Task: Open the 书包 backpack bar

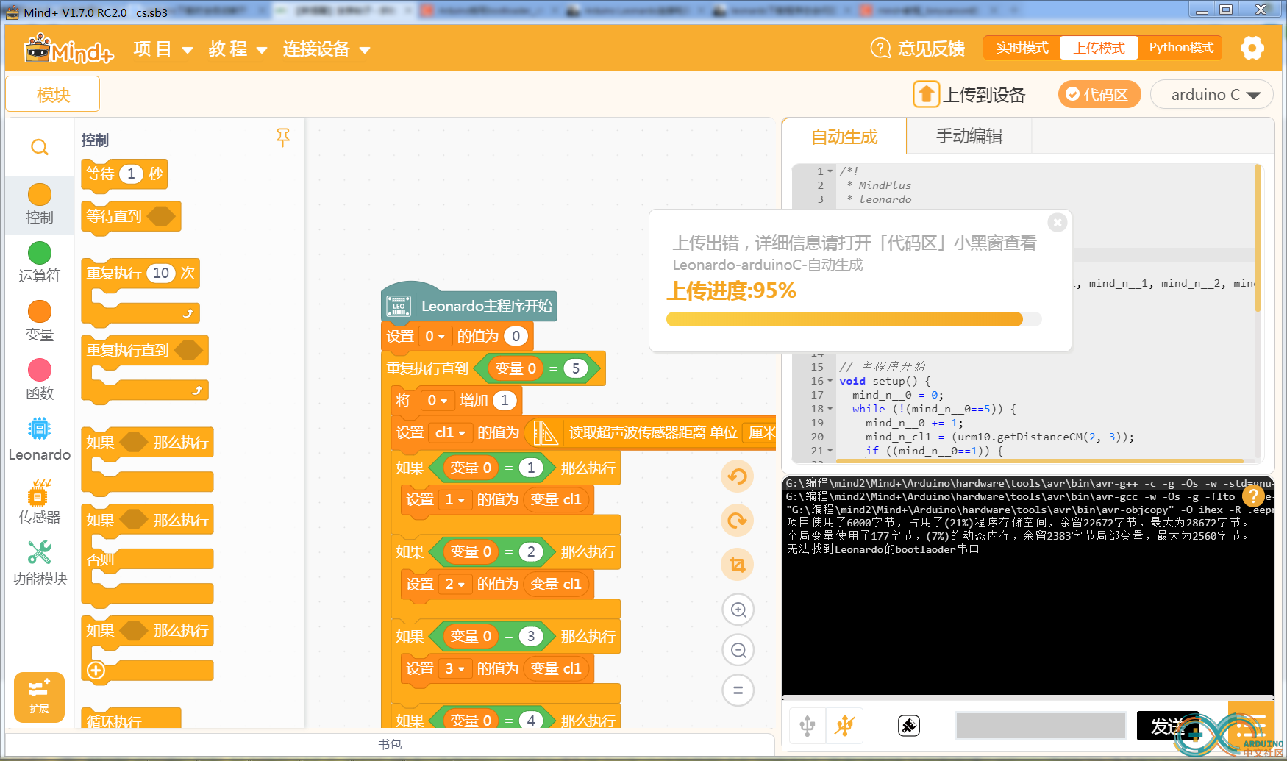Action: [x=390, y=744]
